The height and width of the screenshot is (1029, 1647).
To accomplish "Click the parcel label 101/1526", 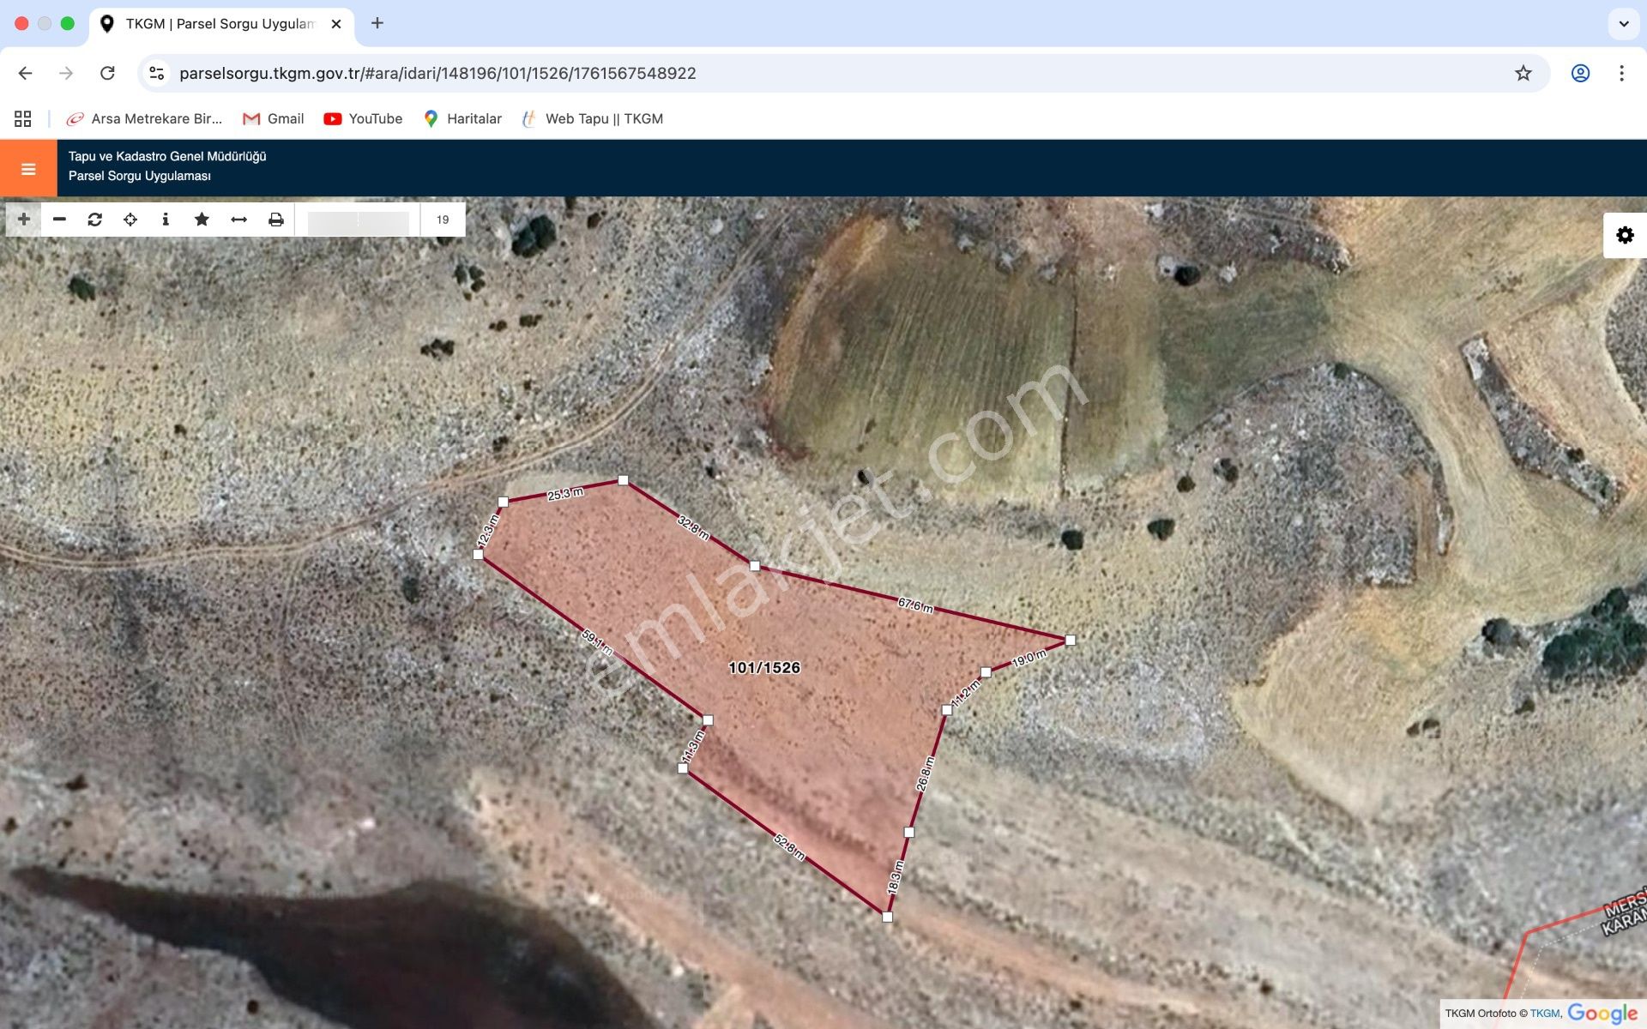I will [763, 668].
